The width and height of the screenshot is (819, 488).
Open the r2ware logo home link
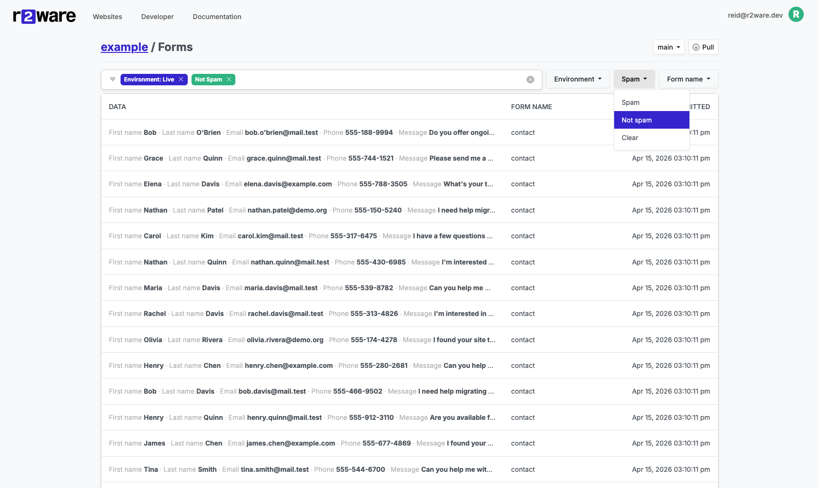point(44,16)
